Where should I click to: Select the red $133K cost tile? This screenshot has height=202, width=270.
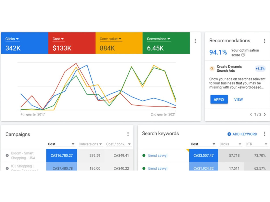click(72, 43)
